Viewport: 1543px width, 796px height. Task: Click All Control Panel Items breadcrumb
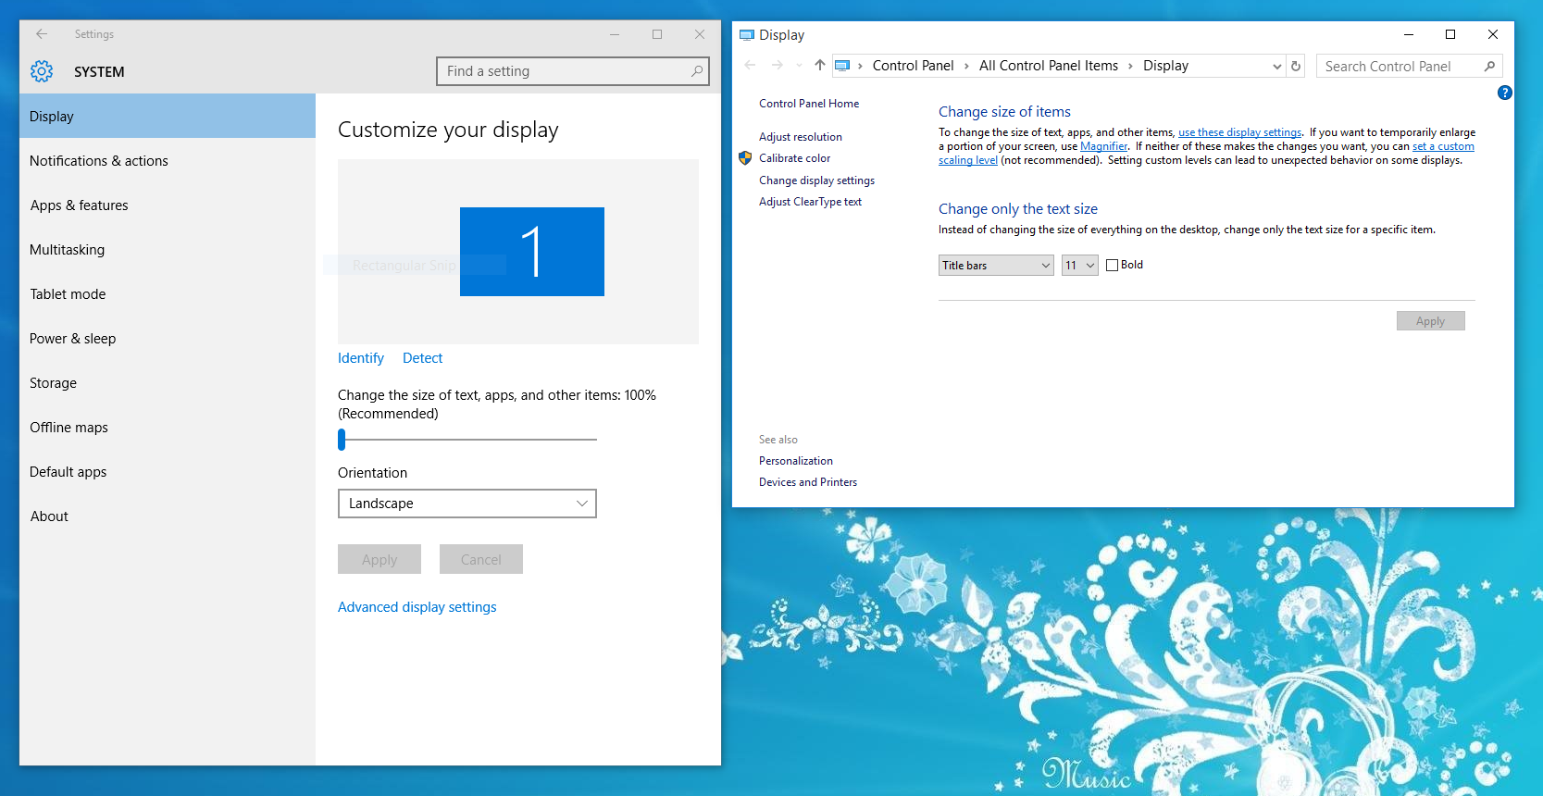pyautogui.click(x=1049, y=66)
